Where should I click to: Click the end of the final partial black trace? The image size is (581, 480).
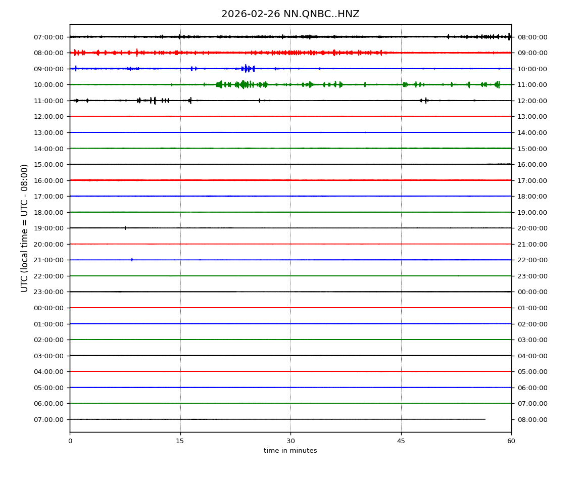pyautogui.click(x=485, y=419)
